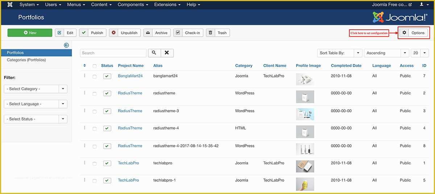This screenshot has width=435, height=194.
Task: Click the BanglaMart24 profile image thumbnail
Action: pyautogui.click(x=305, y=79)
